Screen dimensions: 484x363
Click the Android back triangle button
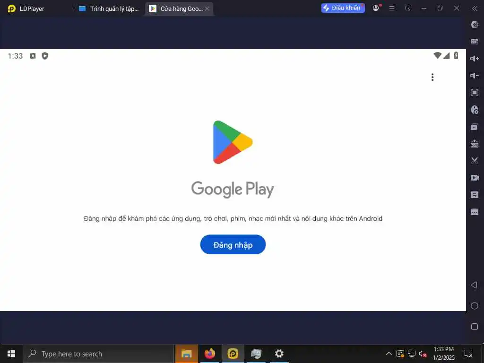[474, 285]
